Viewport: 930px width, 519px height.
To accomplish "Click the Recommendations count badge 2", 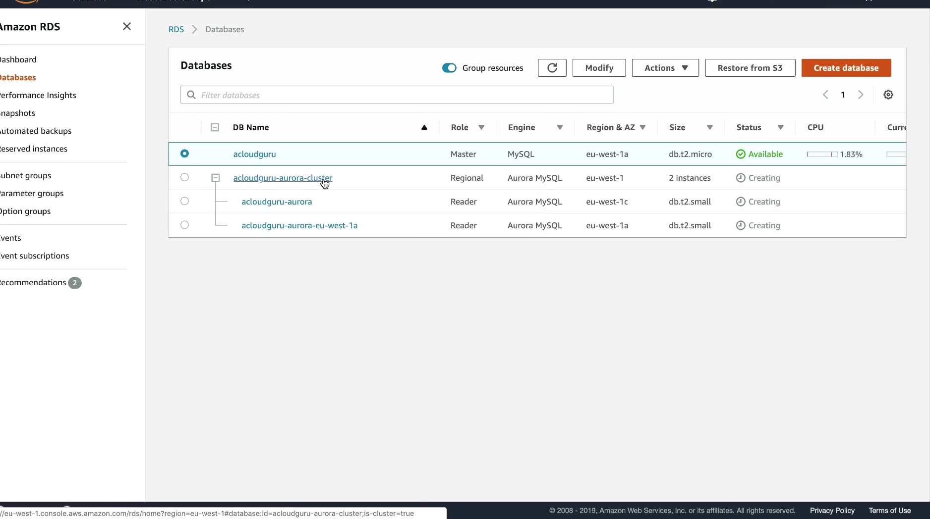I will [75, 283].
